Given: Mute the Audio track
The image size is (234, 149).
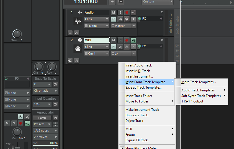Looking at the screenshot, I should coord(114,12).
